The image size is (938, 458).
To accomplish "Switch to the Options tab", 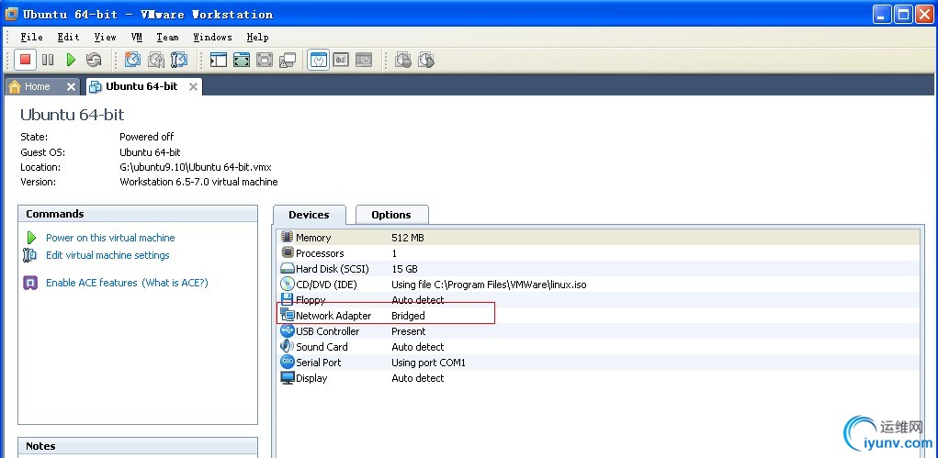I will [x=390, y=215].
